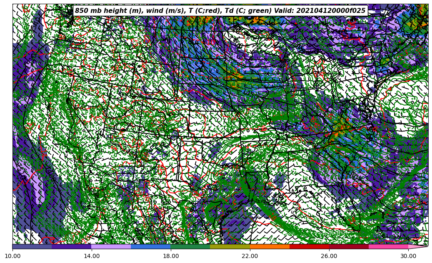Select the 22.00 colorbar tick label
This screenshot has height=263, width=432.
click(250, 256)
